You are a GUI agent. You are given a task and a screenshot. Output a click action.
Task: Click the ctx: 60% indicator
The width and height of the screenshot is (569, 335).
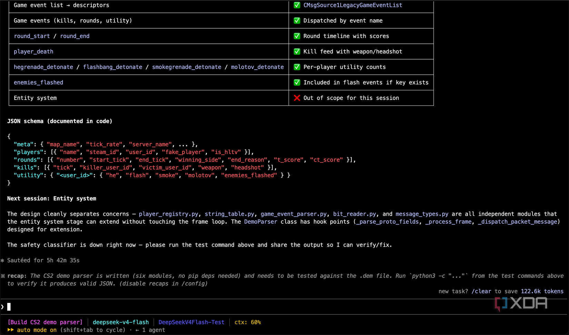pos(248,322)
